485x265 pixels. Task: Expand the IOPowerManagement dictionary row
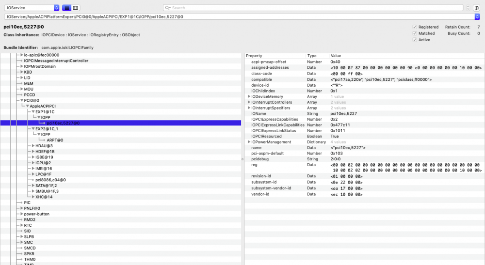pyautogui.click(x=249, y=142)
